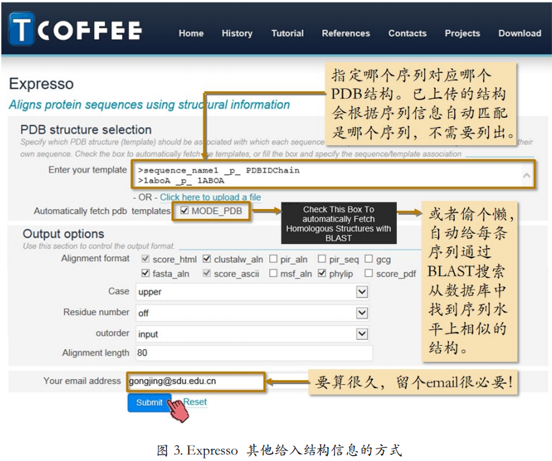Click the T-Coffee logo icon
The image size is (552, 461).
(22, 29)
